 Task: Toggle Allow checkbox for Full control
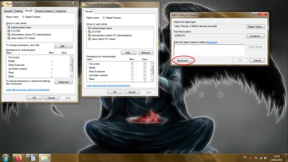(x=132, y=64)
